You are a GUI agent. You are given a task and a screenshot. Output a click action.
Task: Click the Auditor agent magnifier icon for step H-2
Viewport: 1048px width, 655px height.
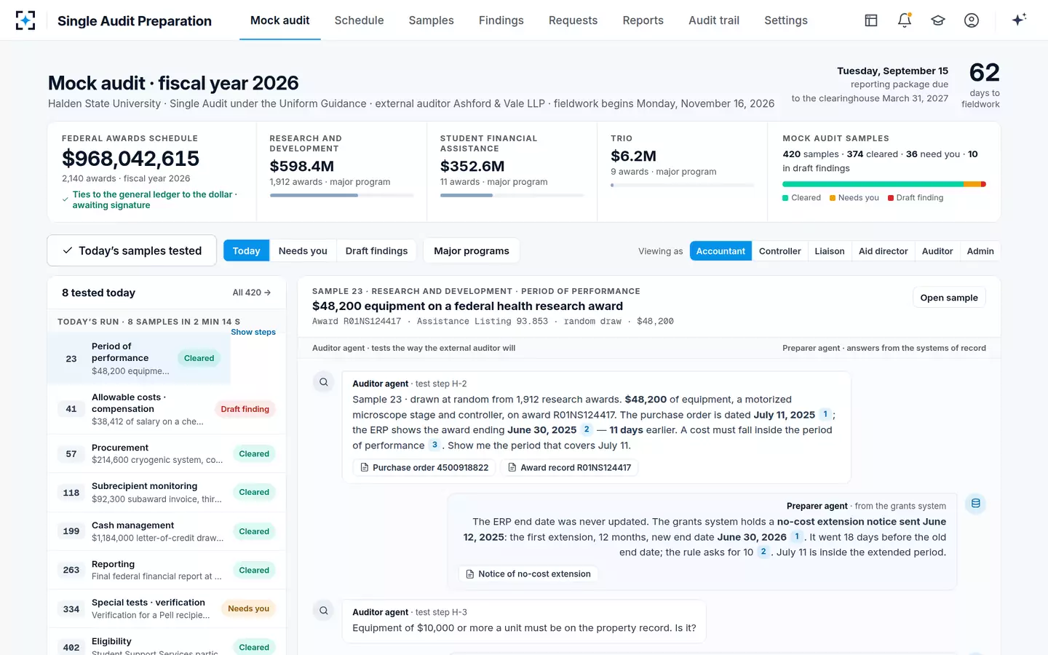pos(324,382)
